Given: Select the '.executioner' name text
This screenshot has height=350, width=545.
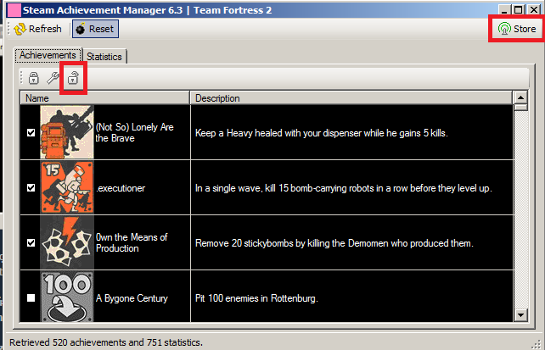Looking at the screenshot, I should click(121, 188).
